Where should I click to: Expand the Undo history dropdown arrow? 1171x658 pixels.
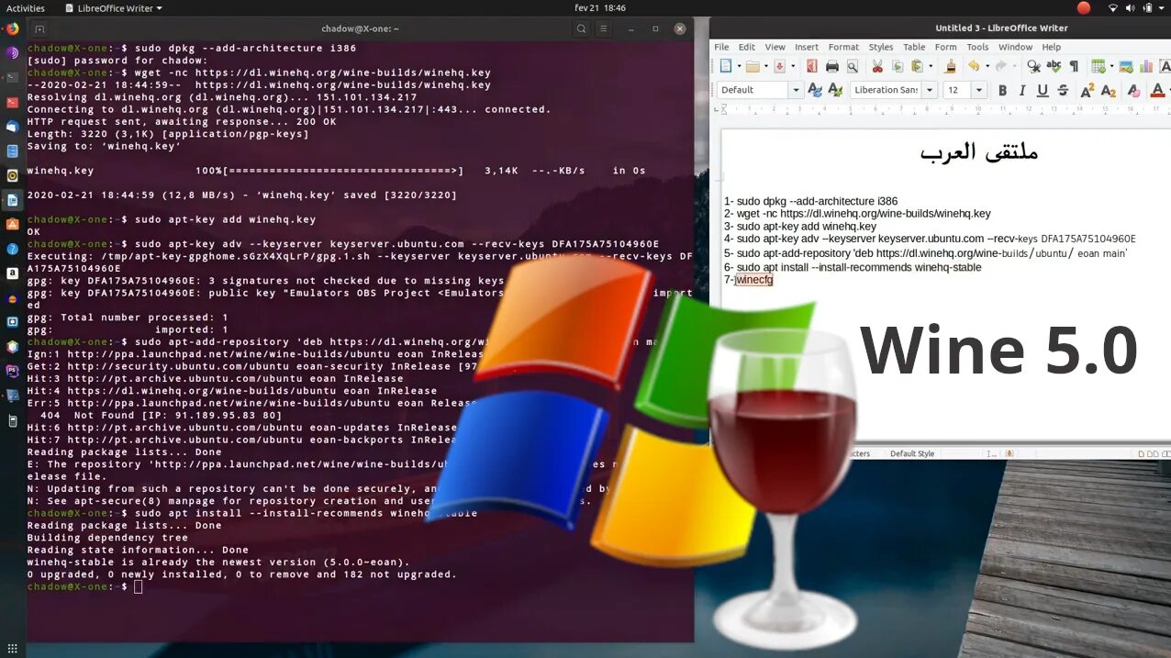point(987,66)
